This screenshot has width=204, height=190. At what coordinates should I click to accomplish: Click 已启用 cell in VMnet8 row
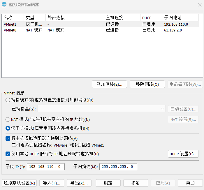(149, 30)
